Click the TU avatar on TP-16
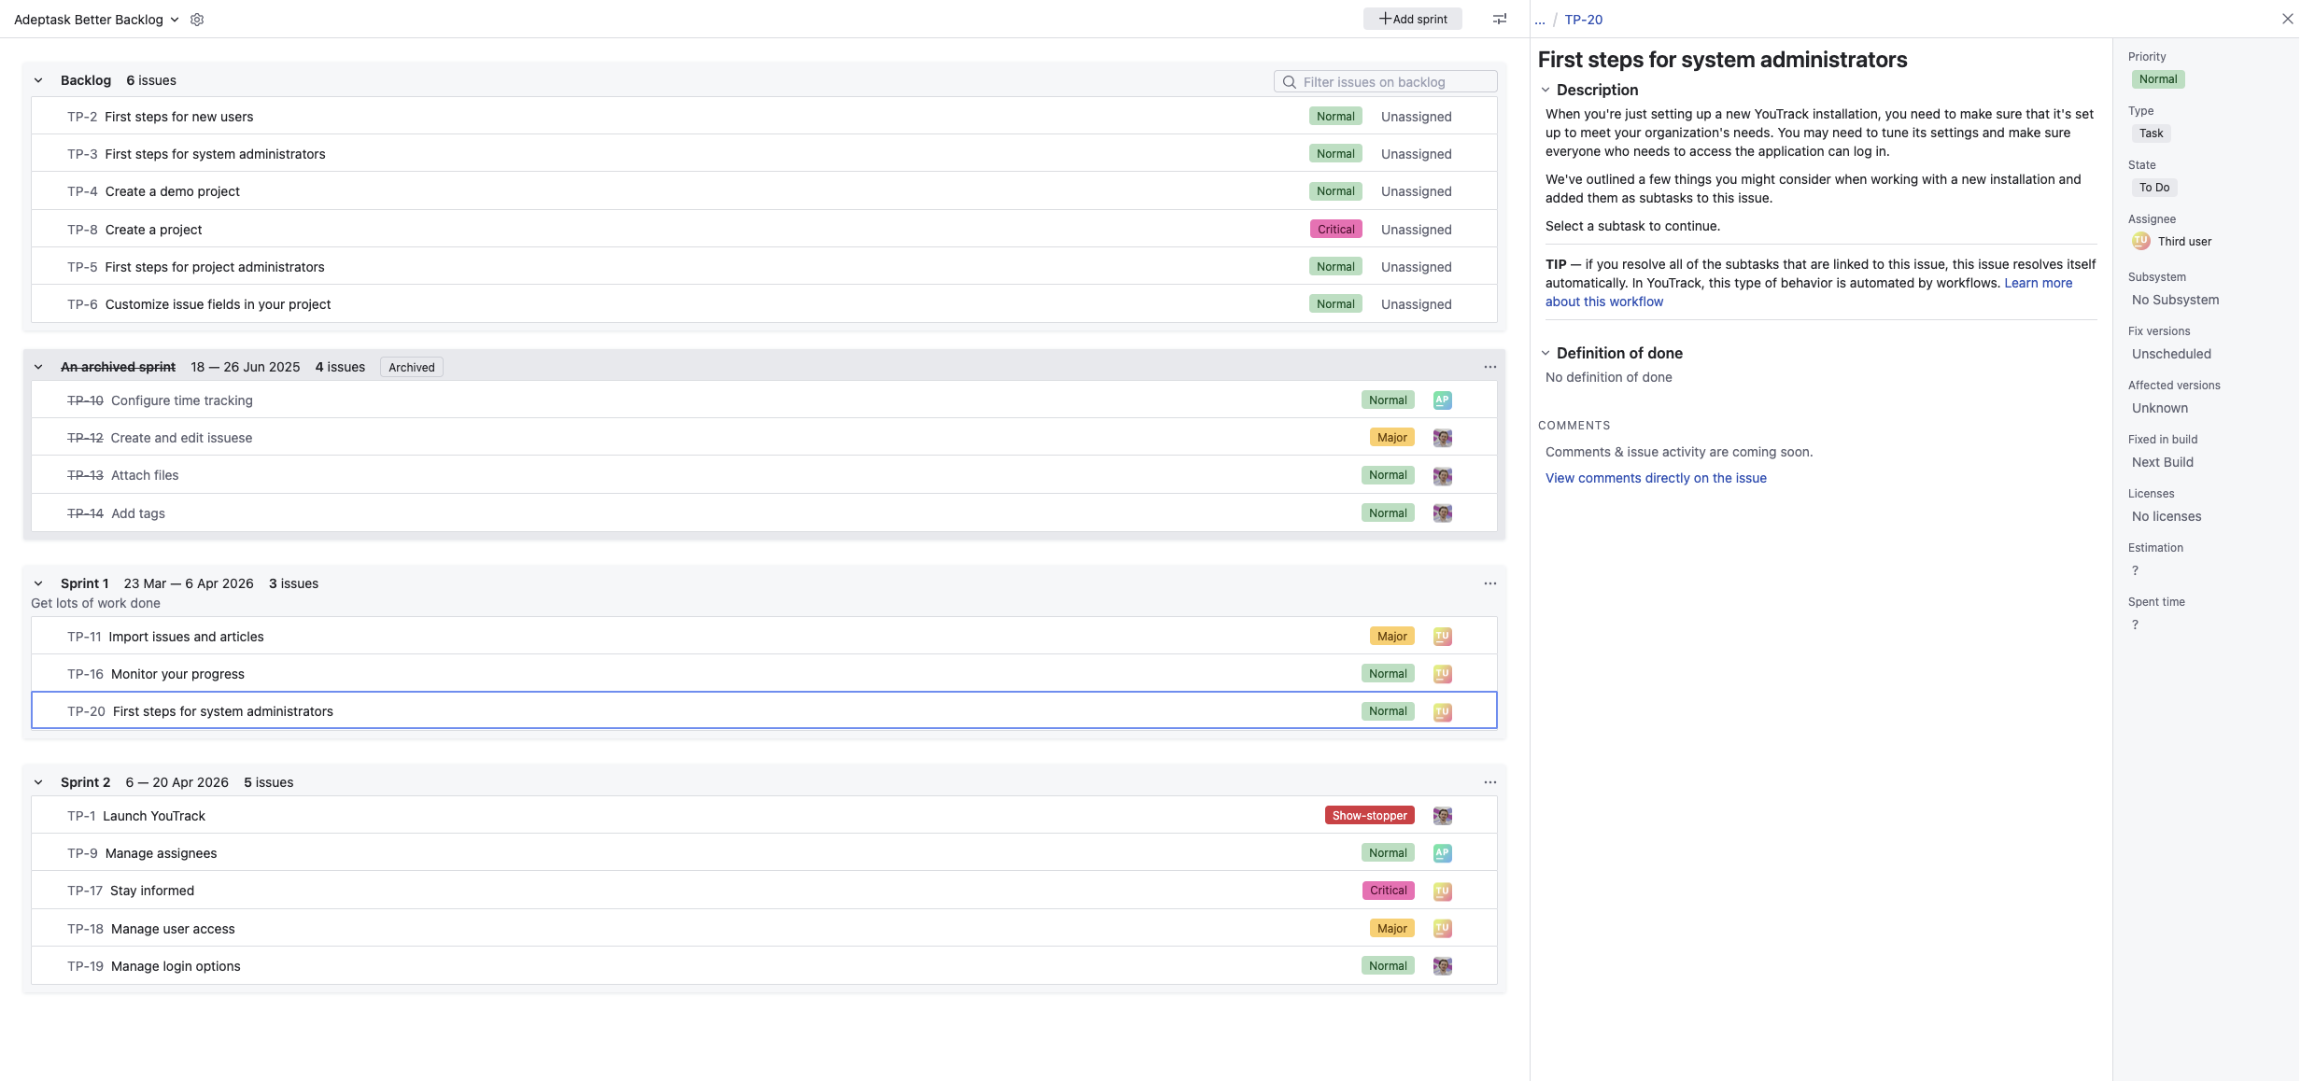 click(1443, 674)
